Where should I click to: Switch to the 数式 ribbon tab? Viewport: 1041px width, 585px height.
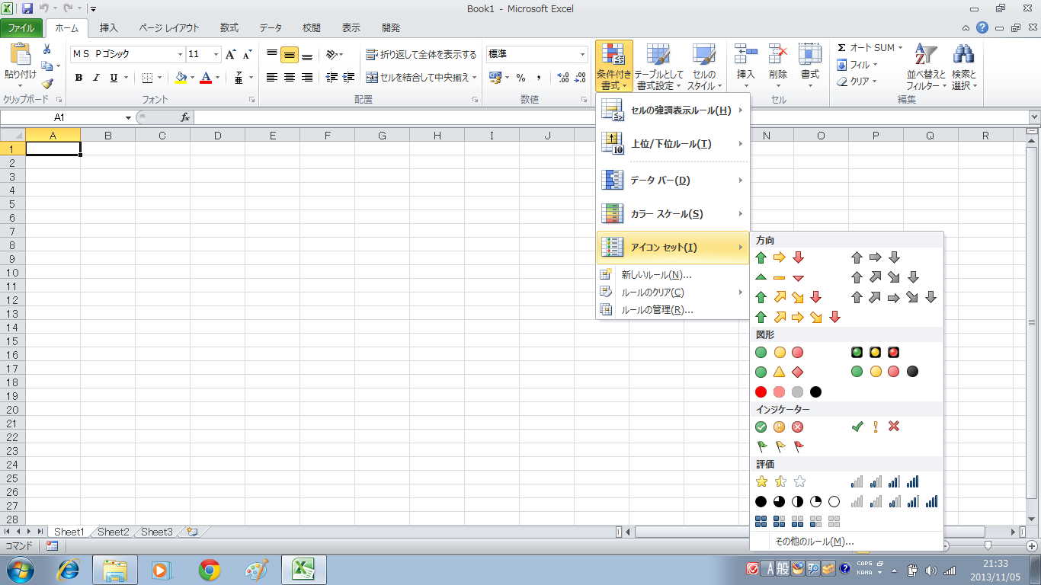click(x=229, y=28)
